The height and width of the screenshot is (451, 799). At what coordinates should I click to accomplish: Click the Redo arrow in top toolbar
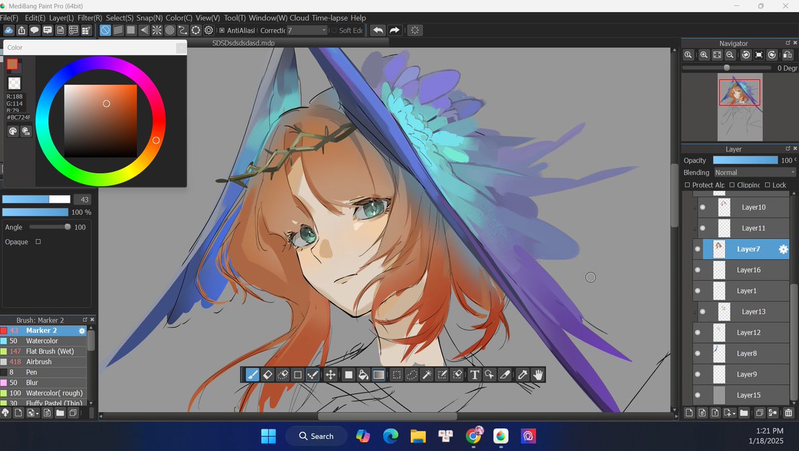click(395, 30)
